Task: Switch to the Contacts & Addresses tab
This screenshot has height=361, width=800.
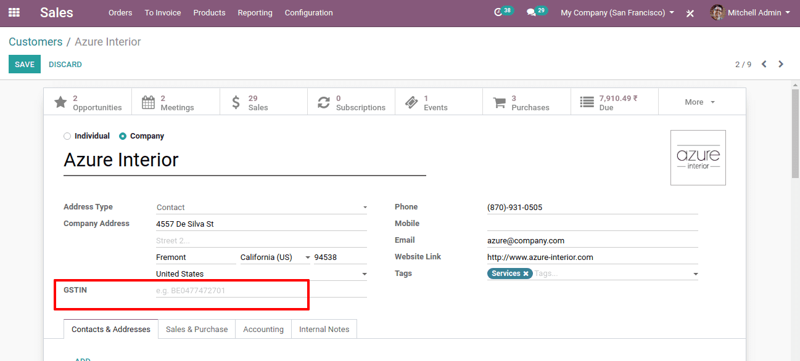Action: pyautogui.click(x=111, y=329)
